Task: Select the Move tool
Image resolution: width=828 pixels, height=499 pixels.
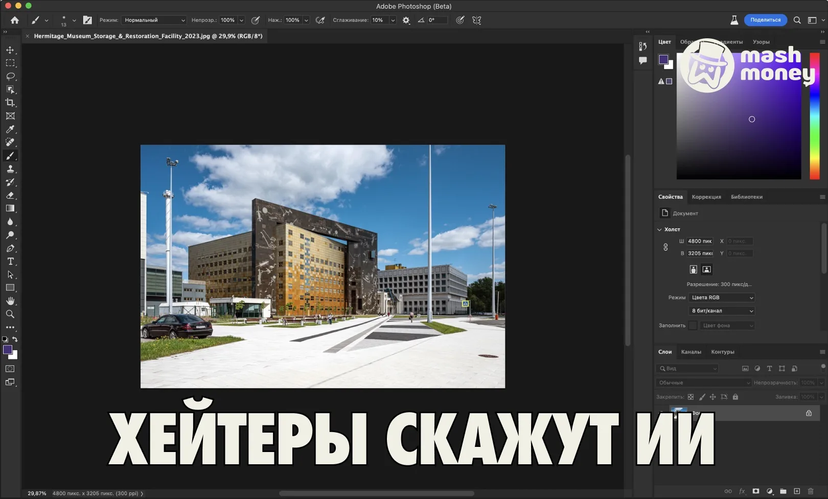Action: pos(10,50)
